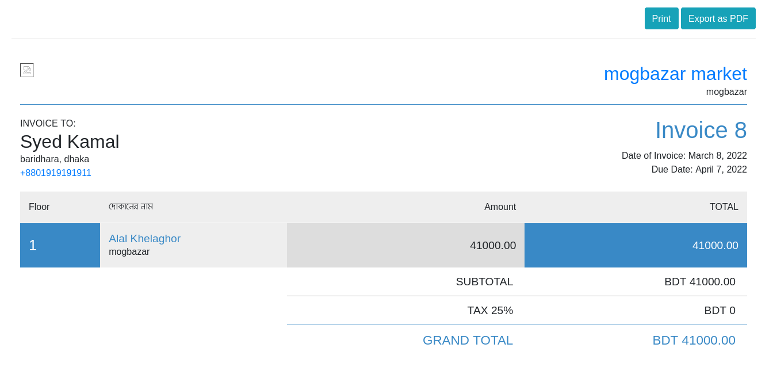Image resolution: width=773 pixels, height=367 pixels.
Task: Click the broken logo image icon
Action: [x=27, y=70]
